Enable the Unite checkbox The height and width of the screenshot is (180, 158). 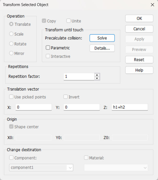point(68,21)
